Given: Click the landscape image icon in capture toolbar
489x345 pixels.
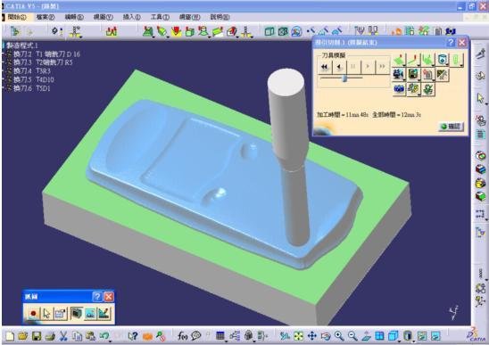Looking at the screenshot, I should point(90,314).
